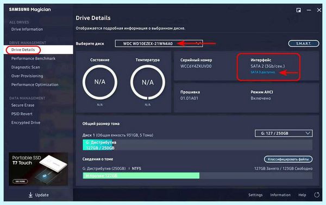Open Drive Information in the sidebar
This screenshot has height=205, width=326.
(x=27, y=29)
